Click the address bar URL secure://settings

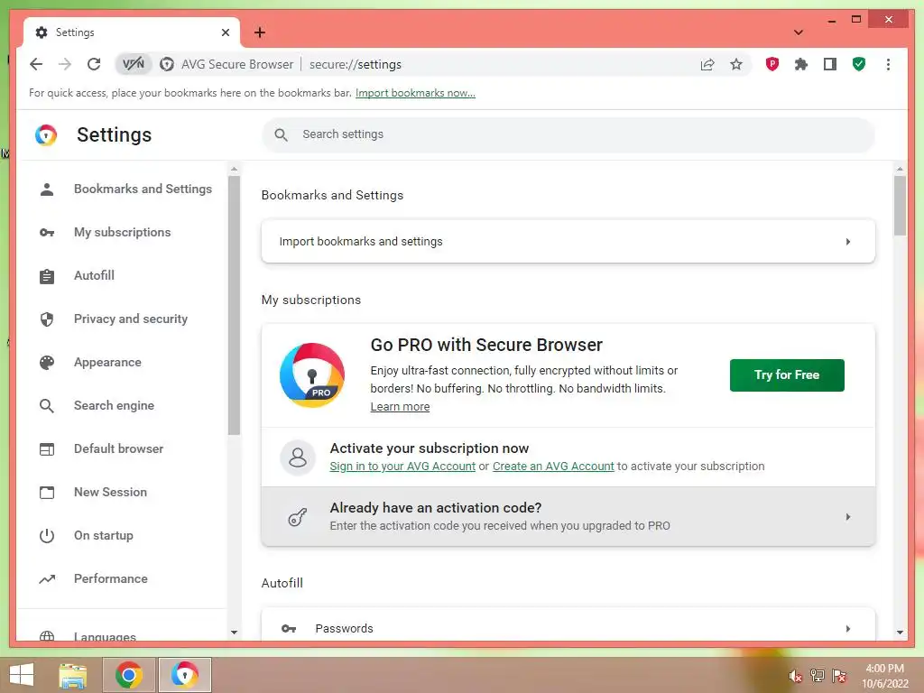tap(356, 64)
